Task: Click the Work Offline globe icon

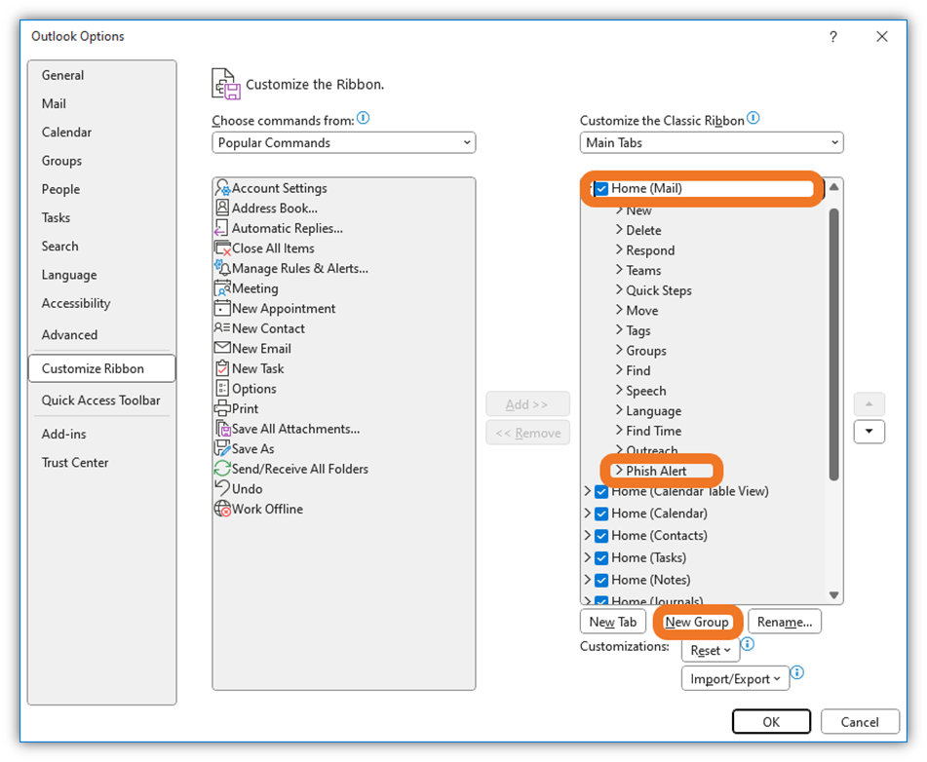Action: [x=222, y=509]
